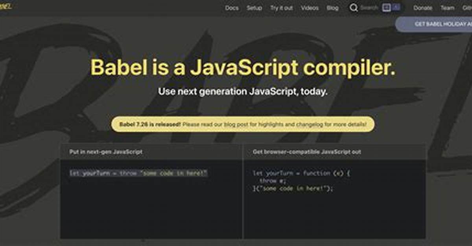Click inside the next-gen JavaScript input editor
Viewport: 472px width, 246px height.
(x=151, y=199)
